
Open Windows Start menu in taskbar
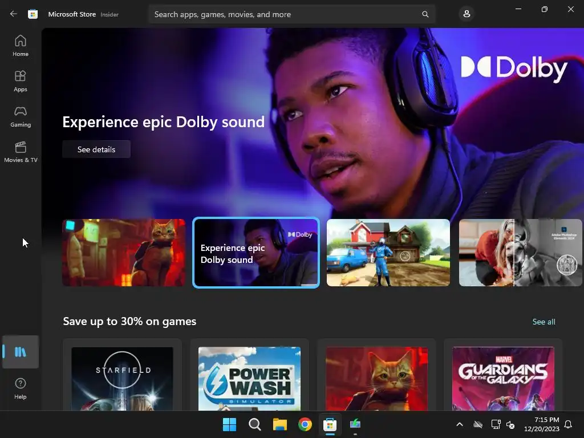click(x=229, y=424)
